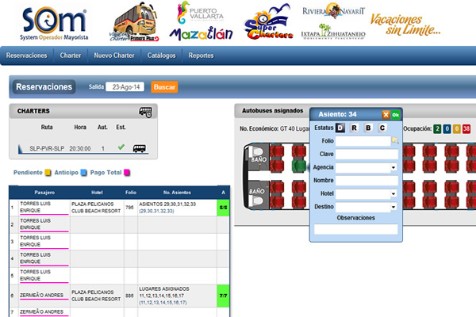Set seat Estatus to D

pos(340,128)
